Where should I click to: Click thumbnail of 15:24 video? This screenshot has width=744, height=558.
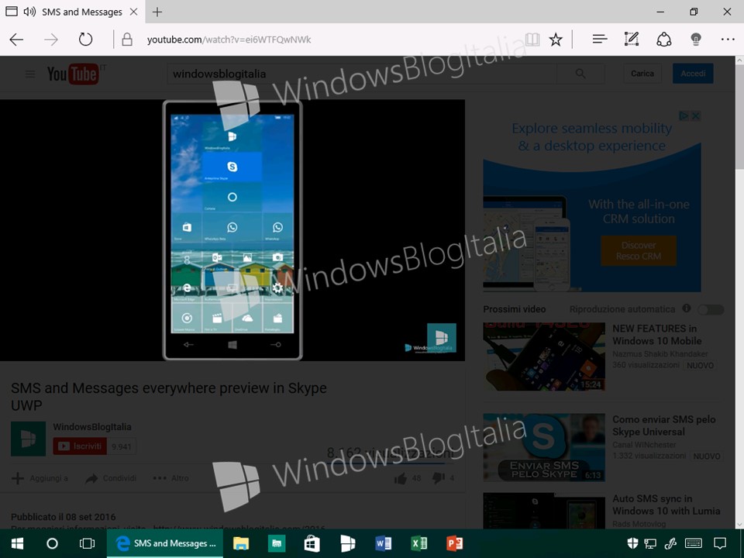(x=544, y=356)
